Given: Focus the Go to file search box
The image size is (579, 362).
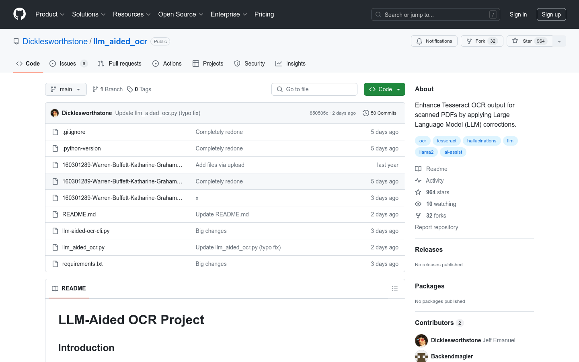Looking at the screenshot, I should click(x=314, y=89).
